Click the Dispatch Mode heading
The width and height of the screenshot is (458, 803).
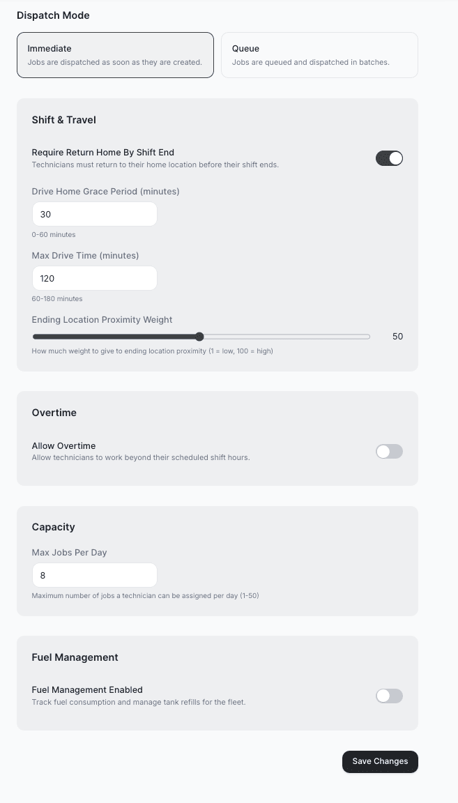click(53, 15)
